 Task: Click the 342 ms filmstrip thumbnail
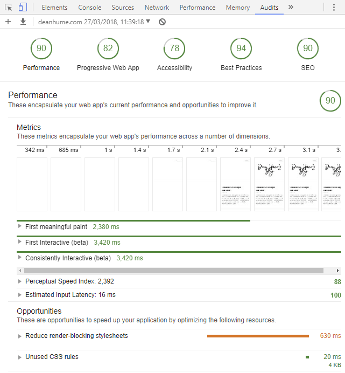tap(32, 184)
